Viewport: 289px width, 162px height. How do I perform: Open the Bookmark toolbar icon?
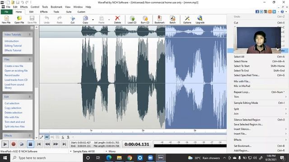(x=159, y=19)
